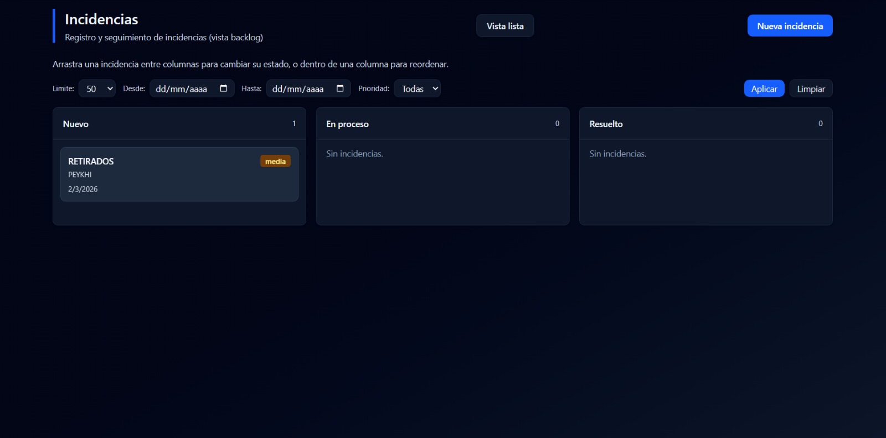Click the En proceso column count badge

tap(557, 124)
